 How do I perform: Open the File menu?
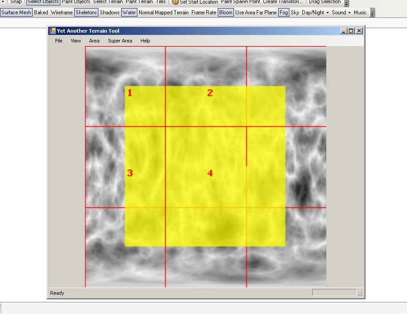click(x=59, y=41)
